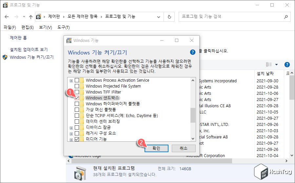Click the 취소 button
The height and width of the screenshot is (183, 295).
(184, 148)
